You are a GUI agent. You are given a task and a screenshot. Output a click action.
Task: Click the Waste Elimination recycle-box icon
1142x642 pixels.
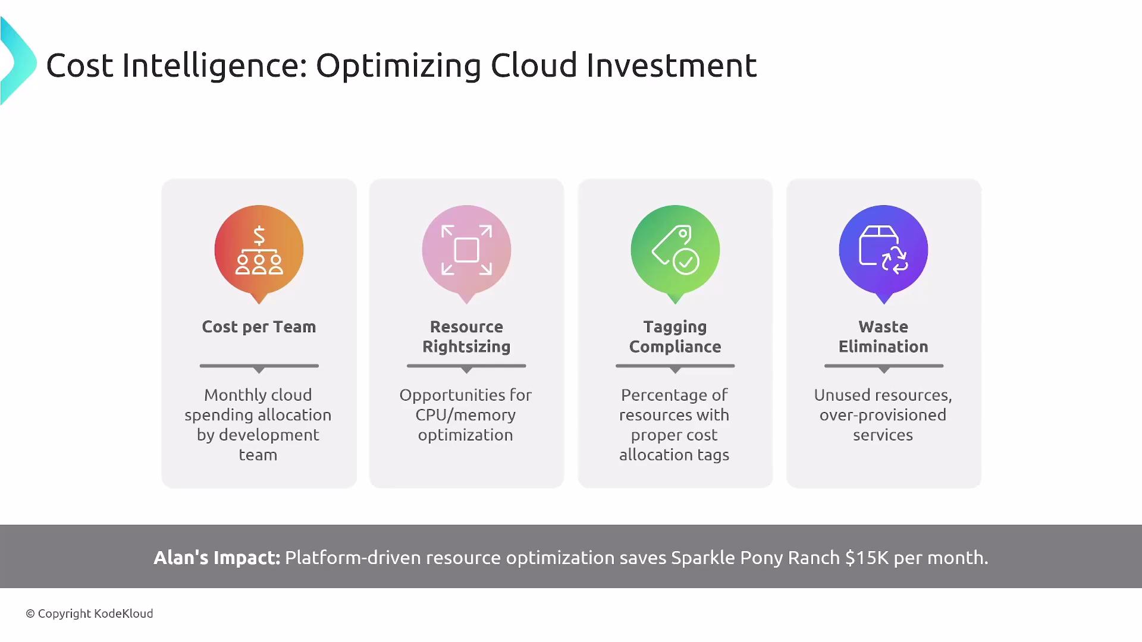[x=883, y=249]
